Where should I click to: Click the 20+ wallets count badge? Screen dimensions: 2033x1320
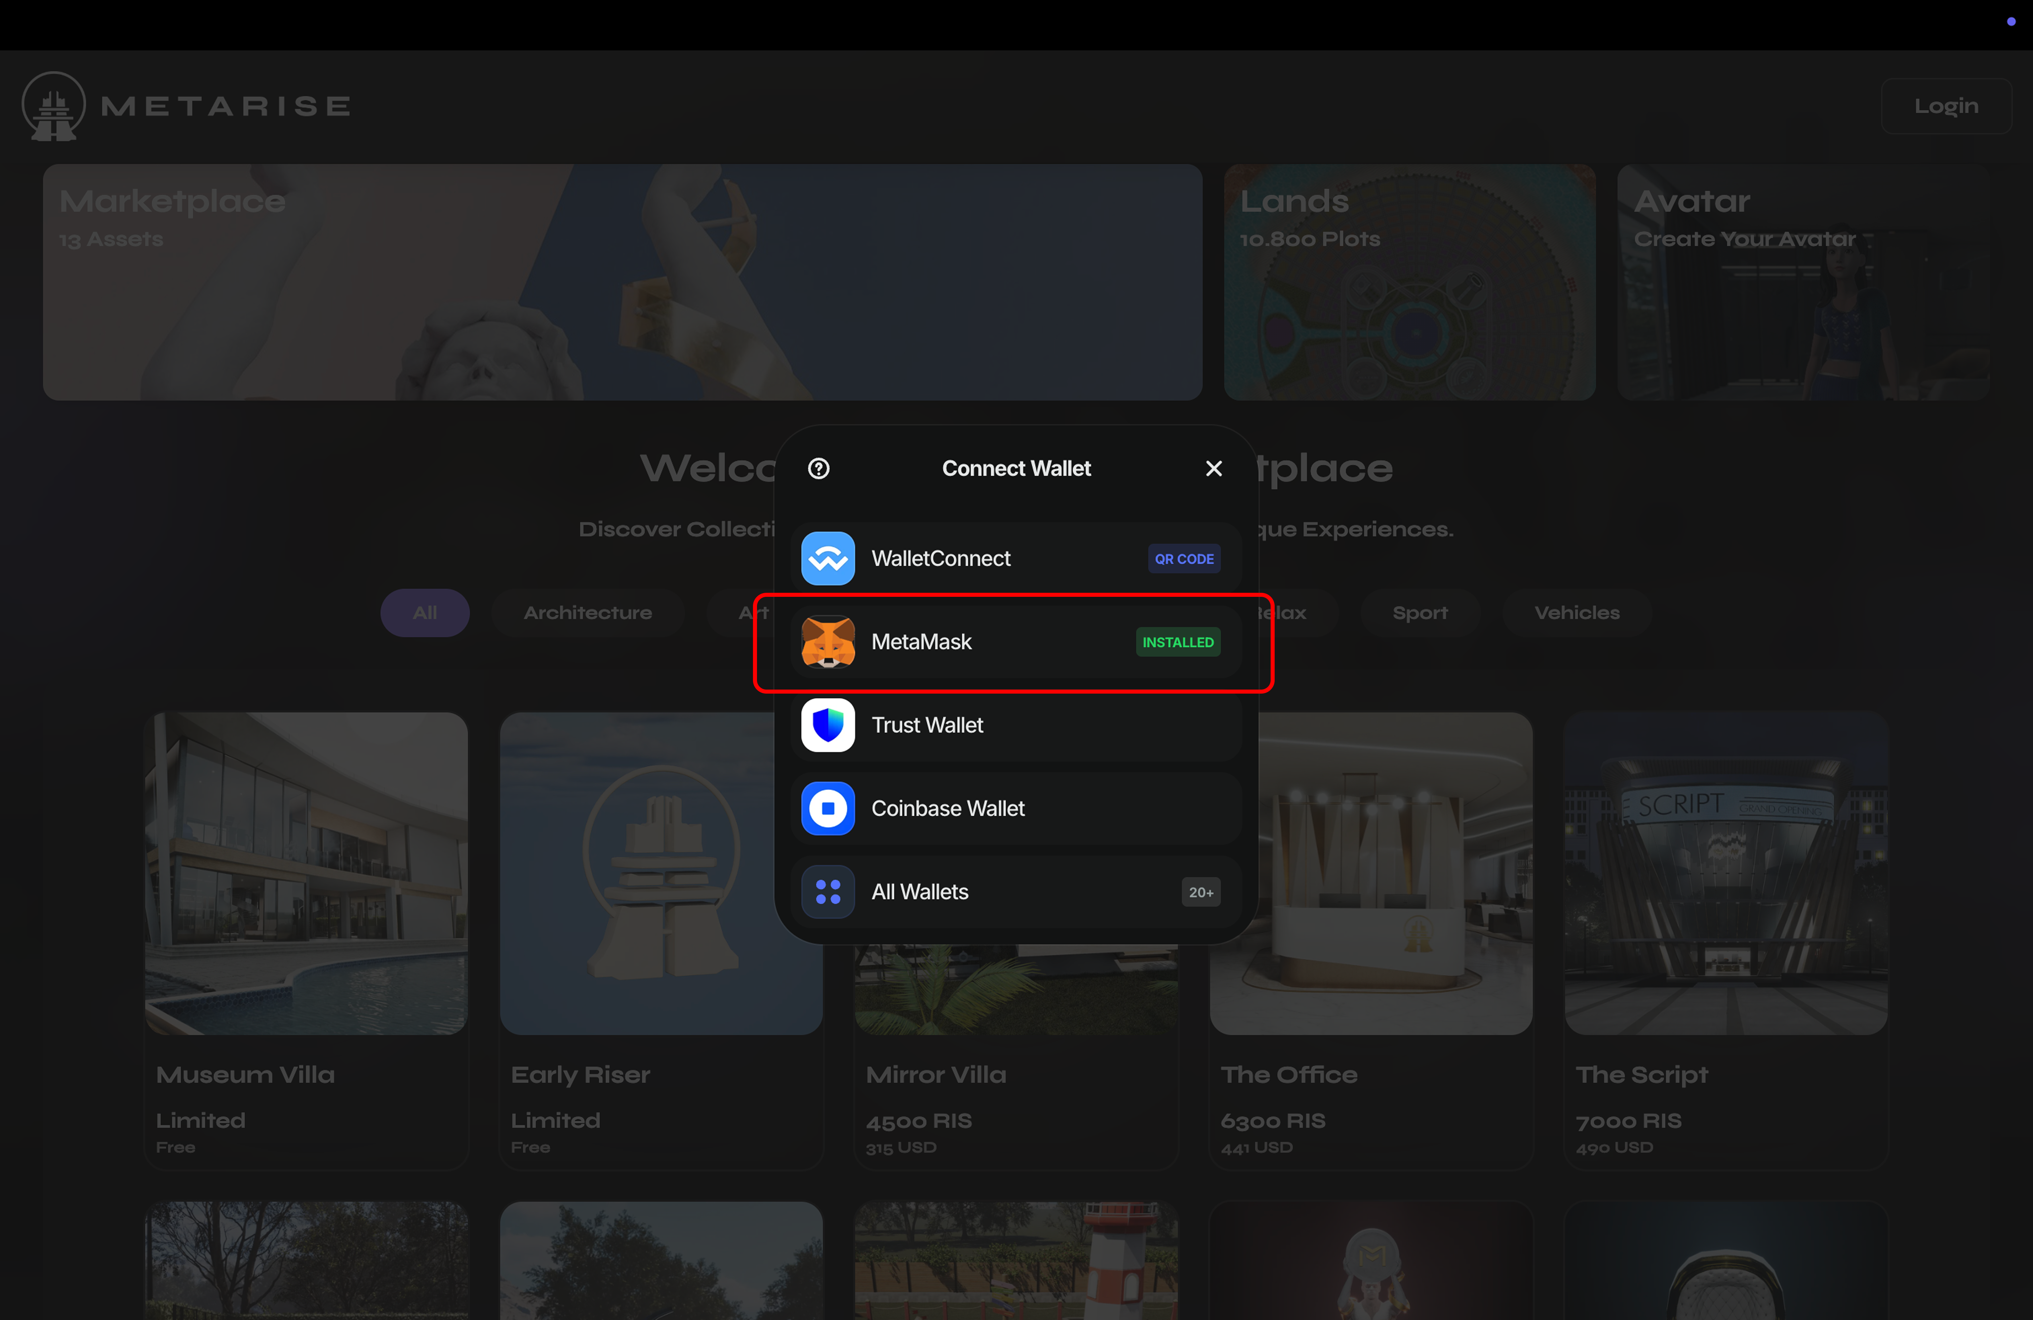1201,892
